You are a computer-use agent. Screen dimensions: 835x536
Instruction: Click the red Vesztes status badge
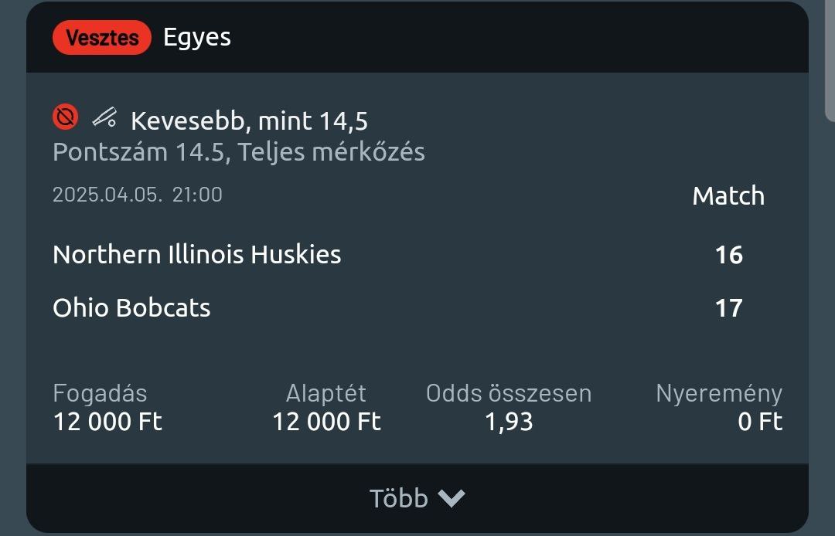pyautogui.click(x=102, y=37)
